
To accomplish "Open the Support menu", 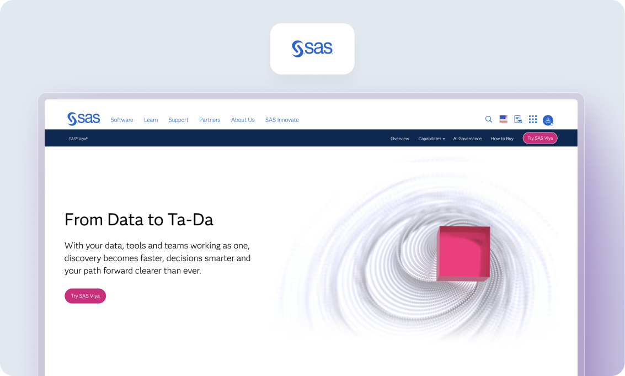I will click(178, 120).
